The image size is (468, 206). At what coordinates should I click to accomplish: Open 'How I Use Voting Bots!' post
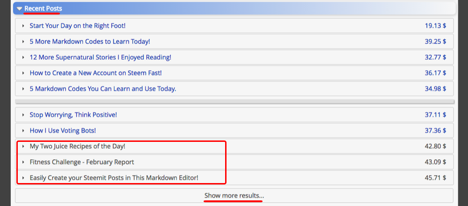(63, 131)
